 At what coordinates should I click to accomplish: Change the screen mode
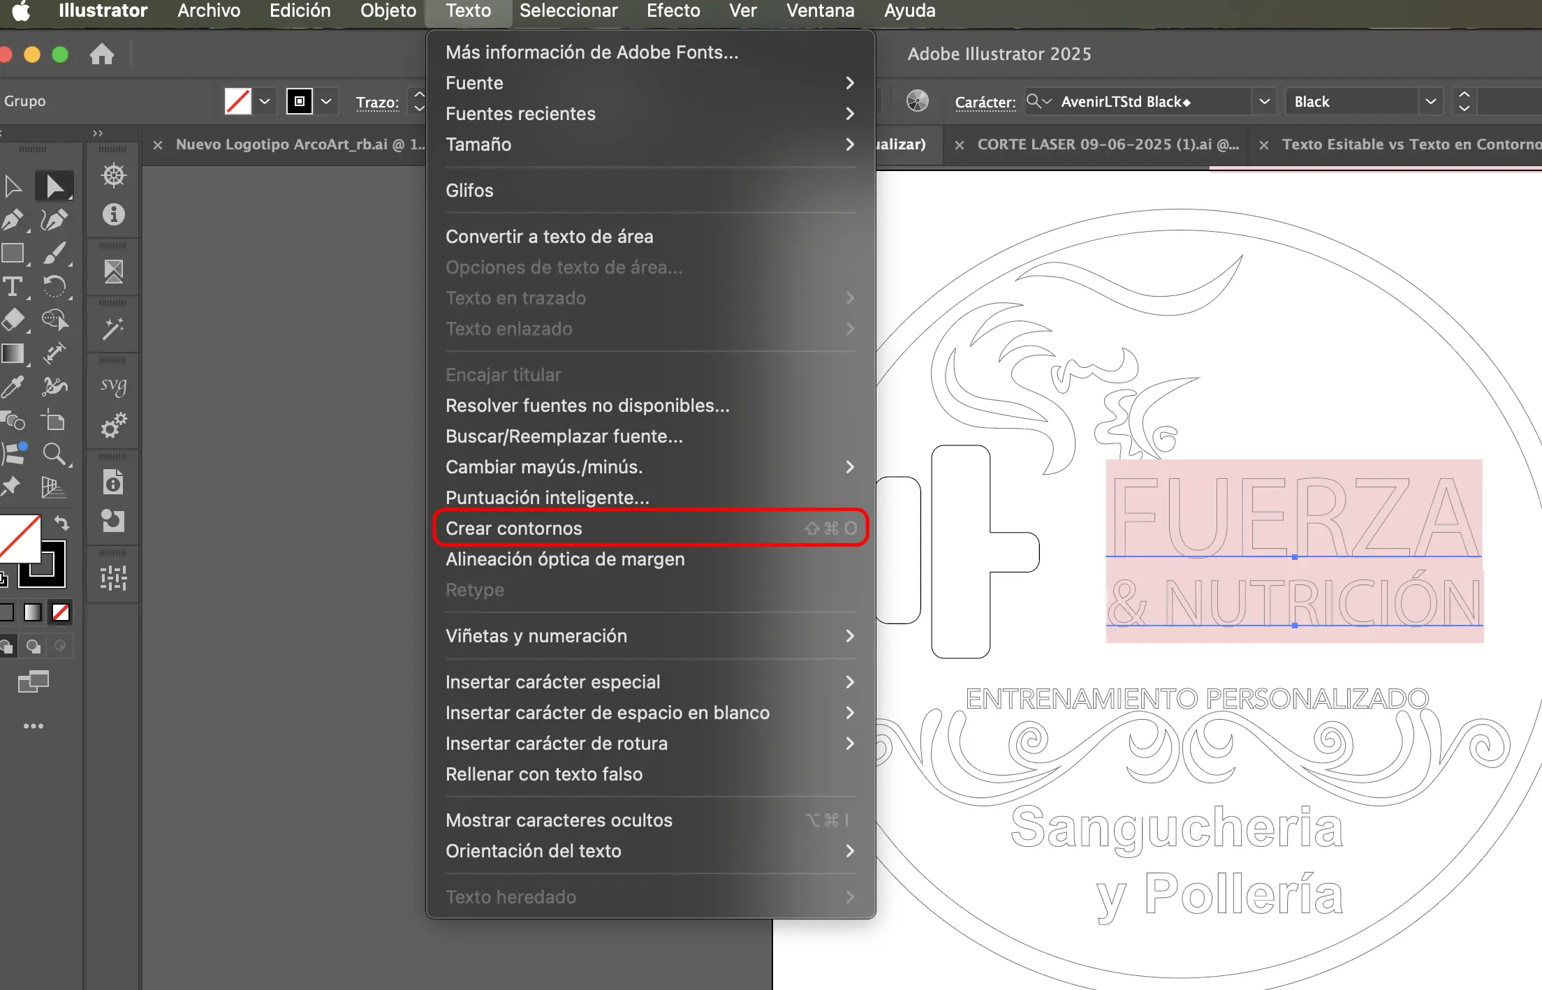click(33, 682)
